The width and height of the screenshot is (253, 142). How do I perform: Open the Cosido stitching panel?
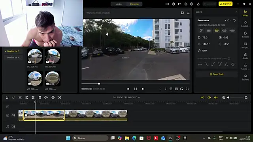pyautogui.click(x=245, y=35)
